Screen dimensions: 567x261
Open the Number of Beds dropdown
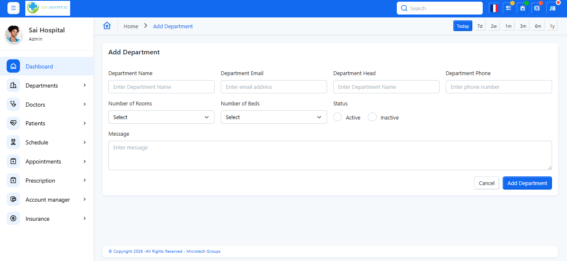pyautogui.click(x=274, y=117)
